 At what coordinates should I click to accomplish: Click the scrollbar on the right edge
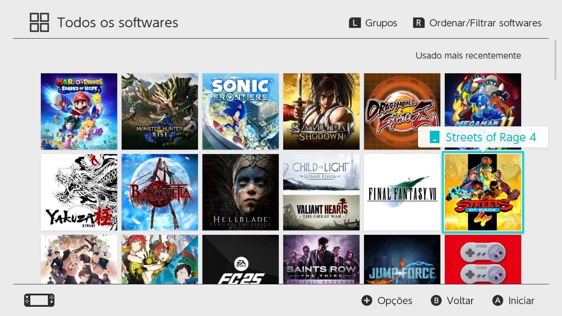[x=556, y=59]
